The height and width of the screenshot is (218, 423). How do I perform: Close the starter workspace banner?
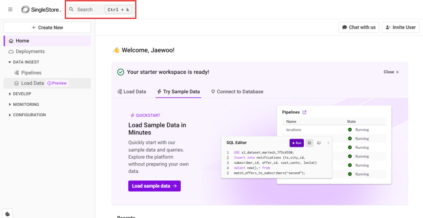[391, 72]
